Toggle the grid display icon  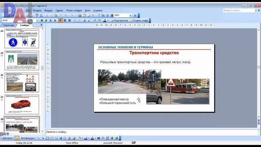[x=107, y=16]
